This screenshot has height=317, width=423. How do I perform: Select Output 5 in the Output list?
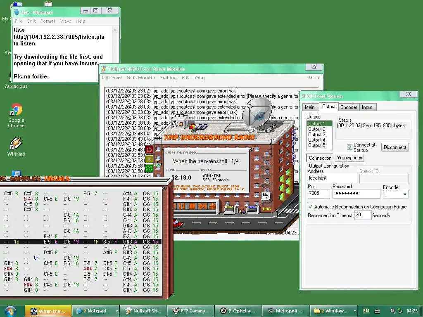pyautogui.click(x=319, y=145)
